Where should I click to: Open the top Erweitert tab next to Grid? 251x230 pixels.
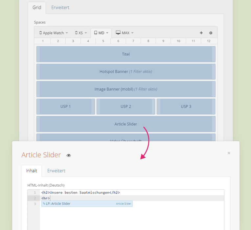pos(60,8)
